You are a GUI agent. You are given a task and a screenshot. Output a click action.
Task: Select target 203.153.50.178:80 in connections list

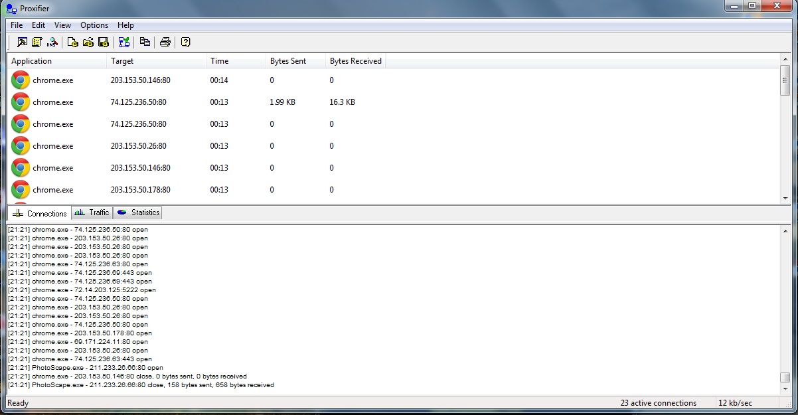click(140, 190)
